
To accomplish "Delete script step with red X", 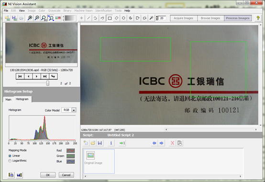I will tap(172, 143).
